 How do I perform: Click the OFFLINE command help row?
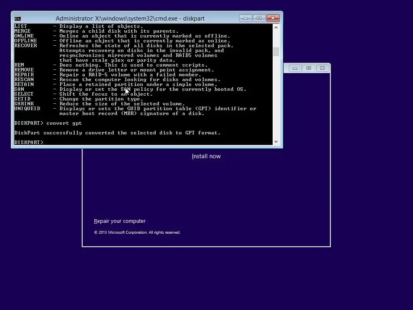(x=122, y=41)
